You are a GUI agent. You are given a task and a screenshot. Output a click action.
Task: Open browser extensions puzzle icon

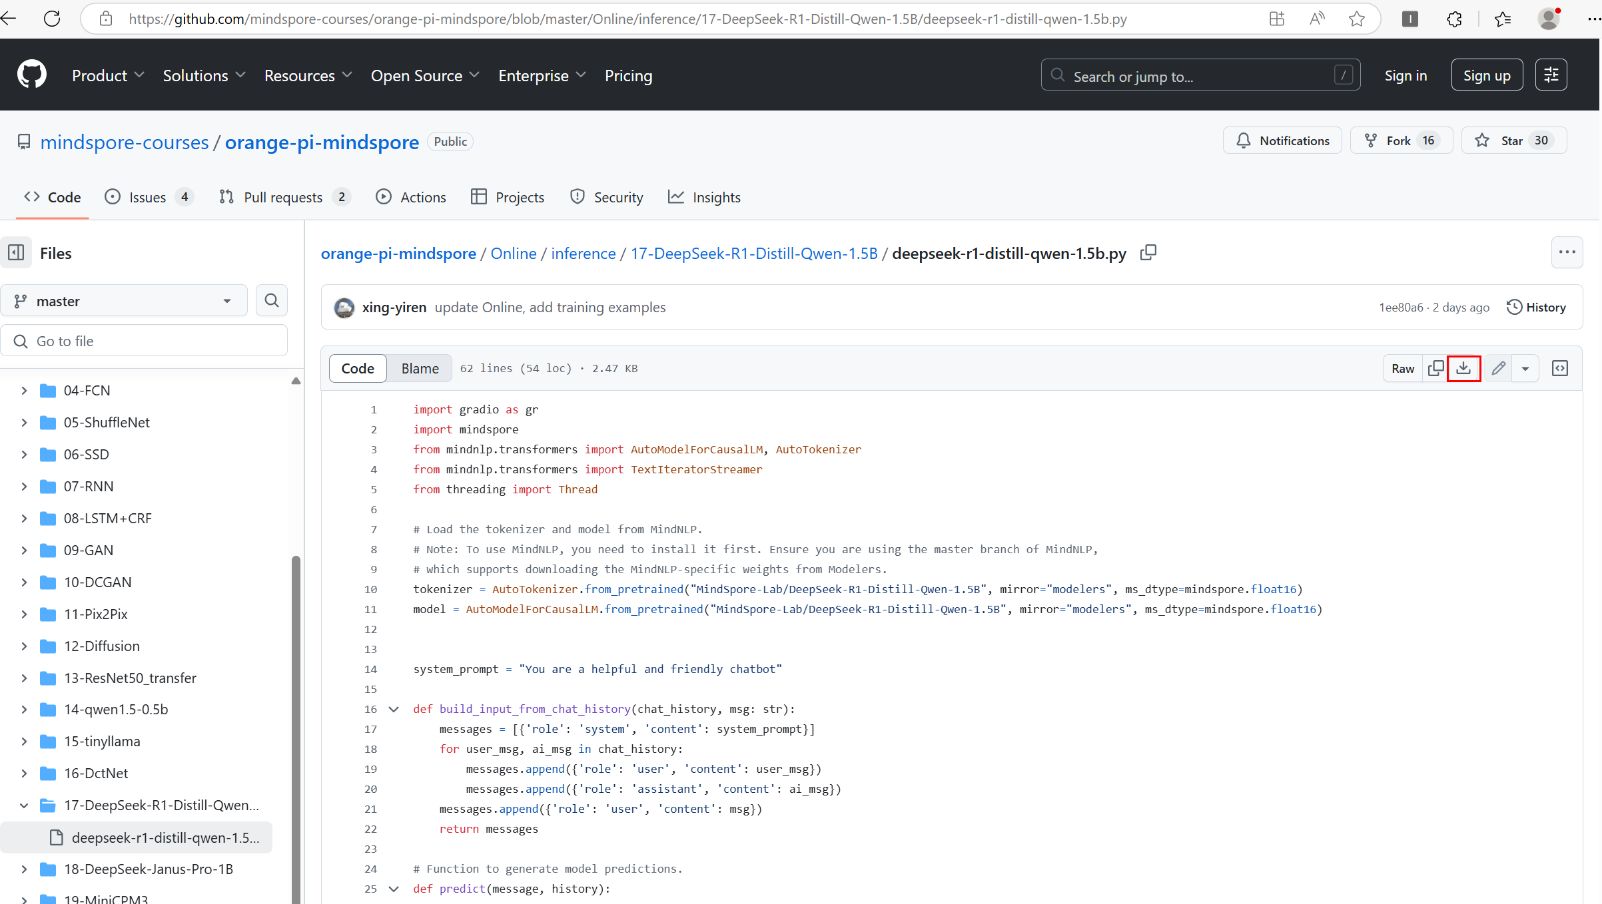[1454, 19]
